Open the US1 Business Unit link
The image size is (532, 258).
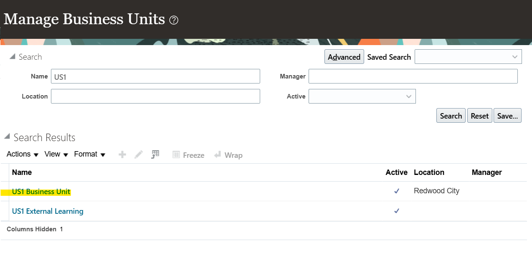(41, 192)
